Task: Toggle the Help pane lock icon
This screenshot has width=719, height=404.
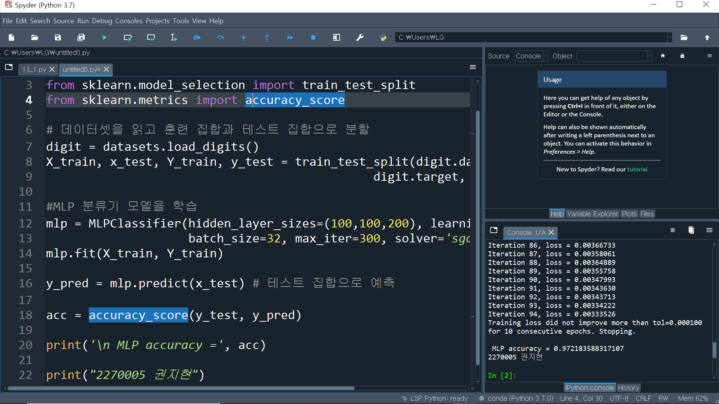Action: point(682,56)
